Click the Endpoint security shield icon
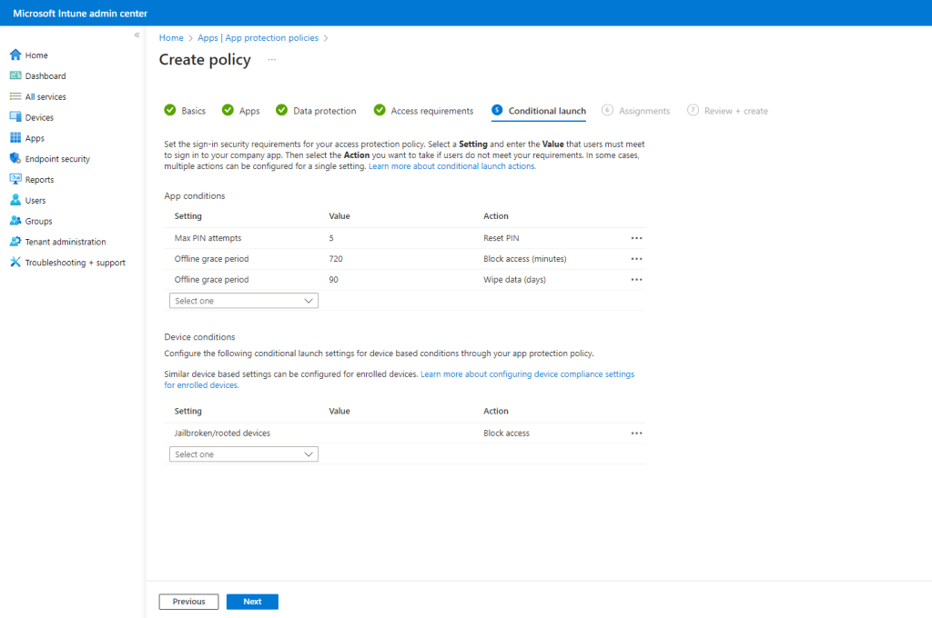932x618 pixels. click(x=15, y=159)
